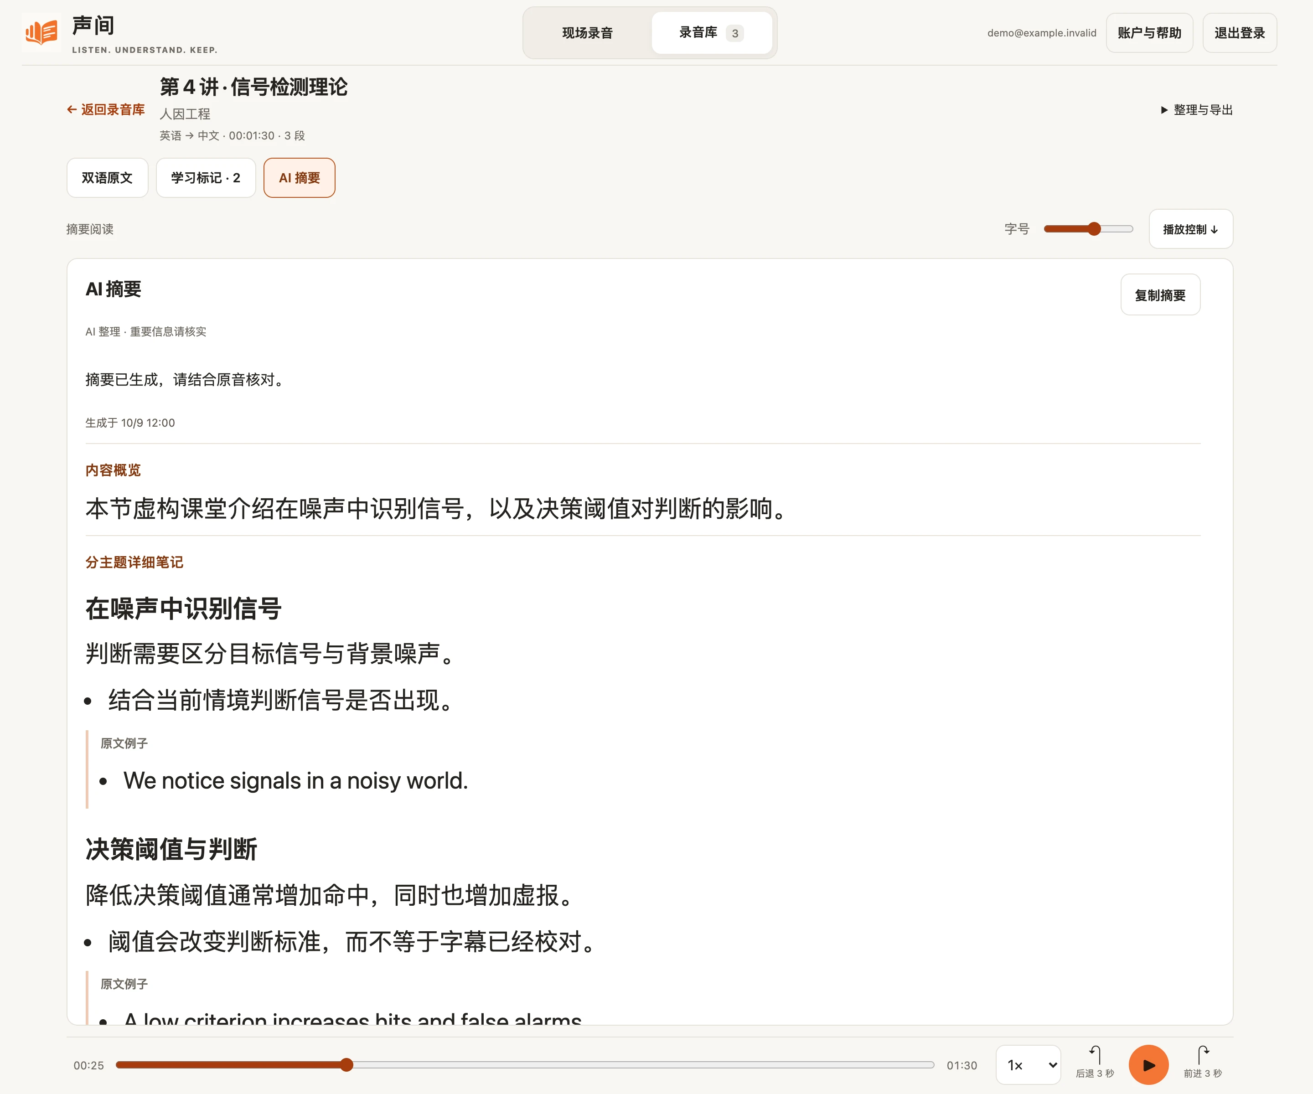Click the 生成于 10/9 12:00 timestamp

pos(130,423)
